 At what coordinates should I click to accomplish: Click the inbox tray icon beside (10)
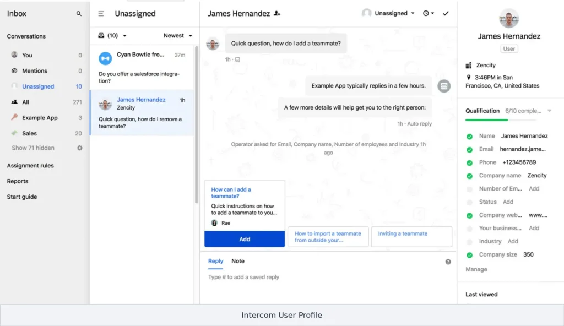coord(101,36)
